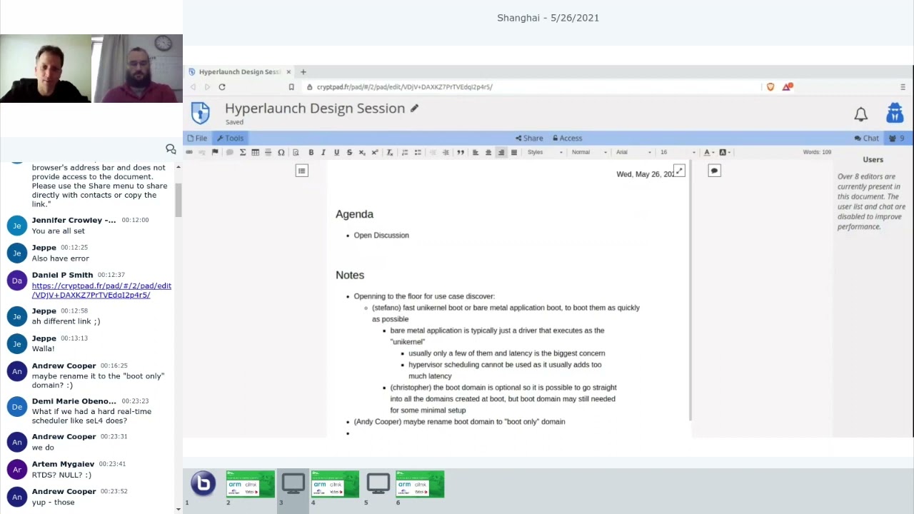Expand the editor to full width
This screenshot has width=914, height=514.
[679, 171]
